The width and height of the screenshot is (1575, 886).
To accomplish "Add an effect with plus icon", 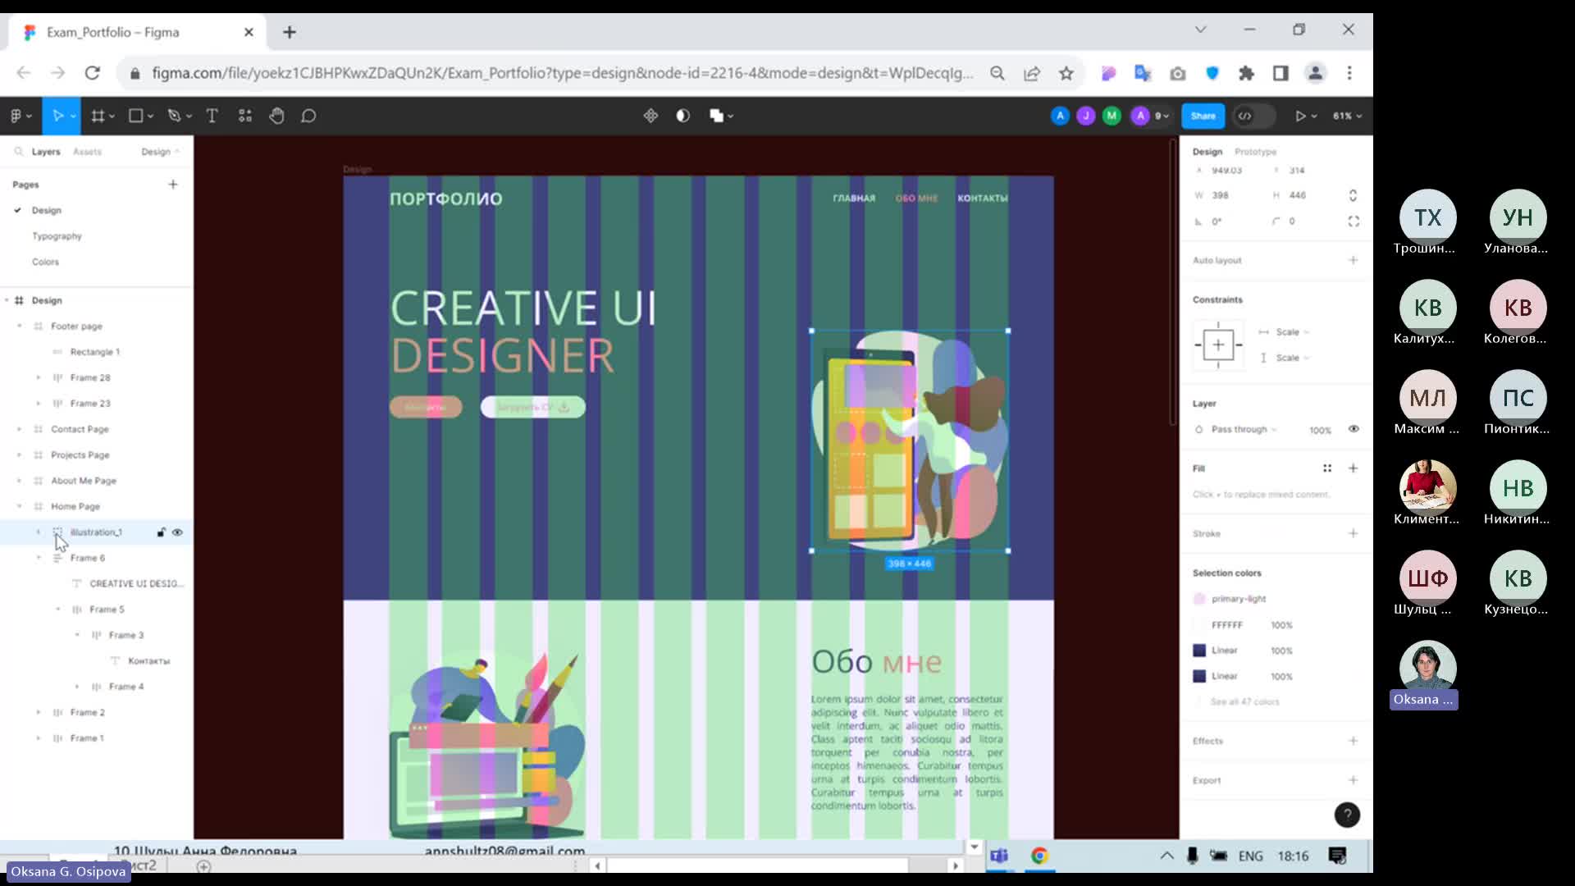I will (x=1353, y=741).
